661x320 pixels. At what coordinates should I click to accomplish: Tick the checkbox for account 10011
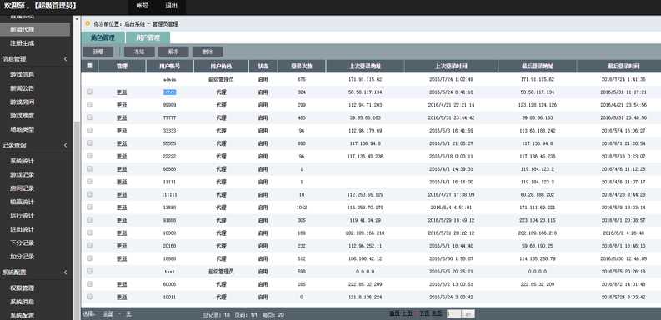(x=89, y=297)
